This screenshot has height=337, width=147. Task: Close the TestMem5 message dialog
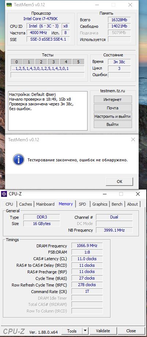click(133, 140)
